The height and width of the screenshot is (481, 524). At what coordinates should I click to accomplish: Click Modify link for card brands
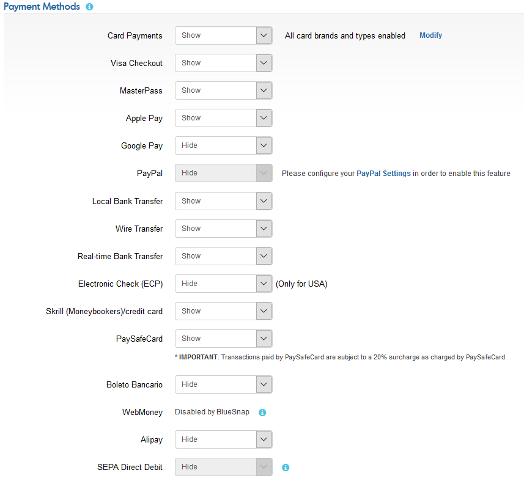431,35
